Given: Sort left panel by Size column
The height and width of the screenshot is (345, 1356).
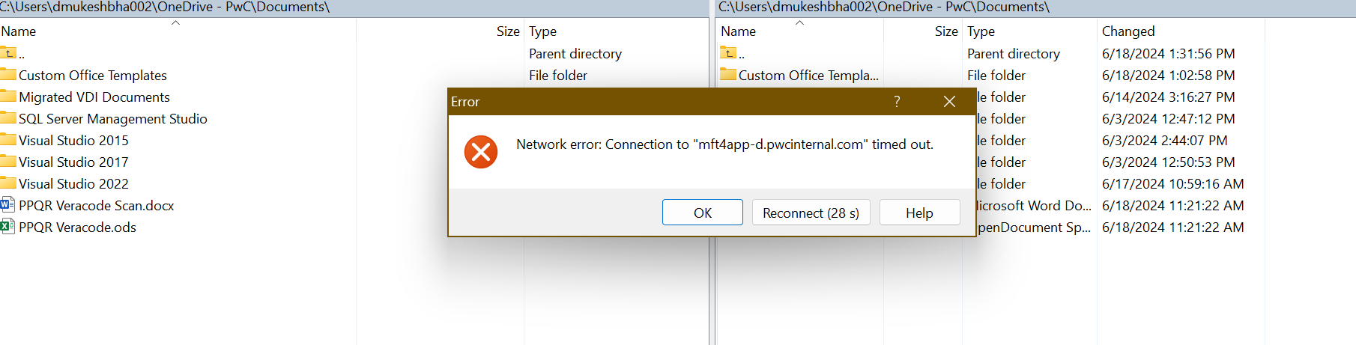Looking at the screenshot, I should [507, 31].
